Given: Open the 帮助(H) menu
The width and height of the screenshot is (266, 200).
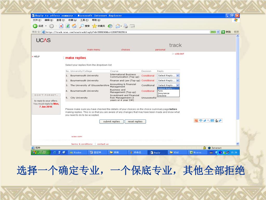Looking at the screenshot, I should pyautogui.click(x=96, y=20).
